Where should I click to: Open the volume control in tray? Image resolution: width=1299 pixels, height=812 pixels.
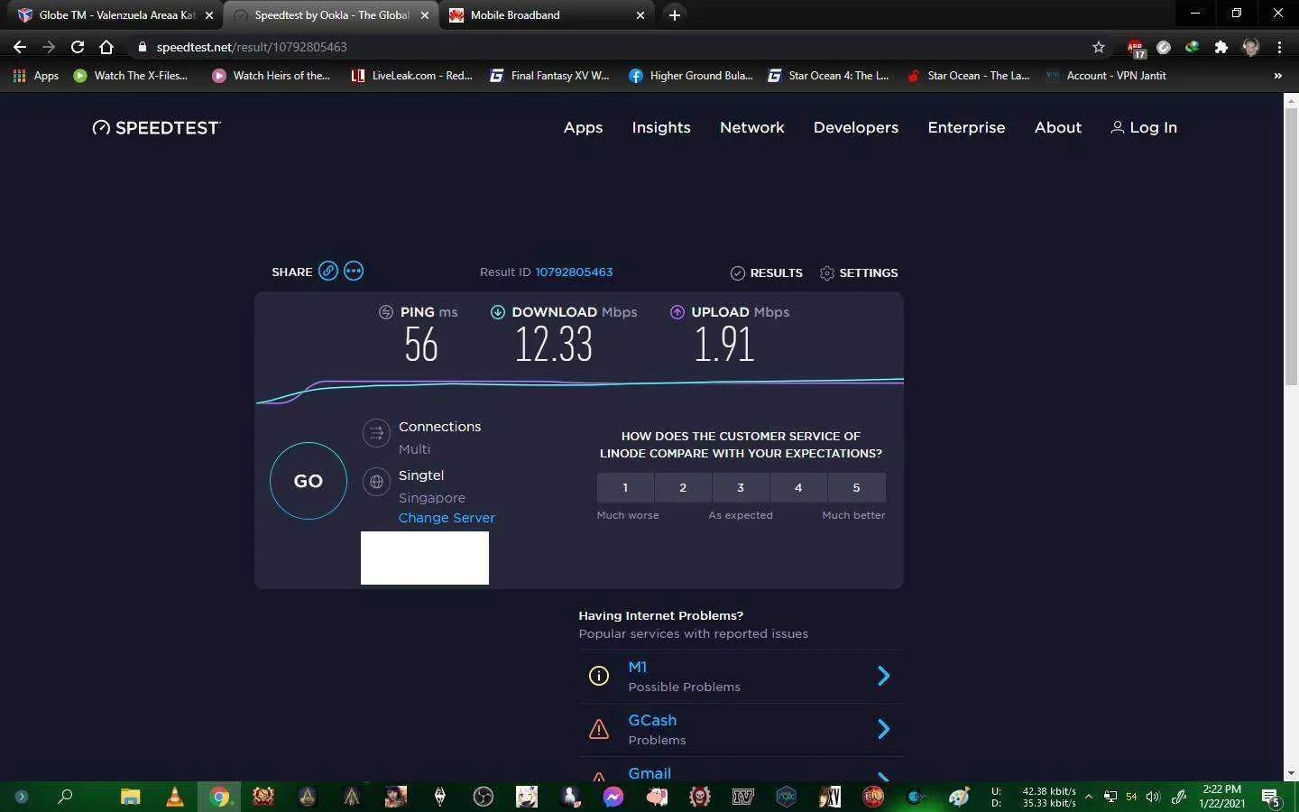(1153, 797)
